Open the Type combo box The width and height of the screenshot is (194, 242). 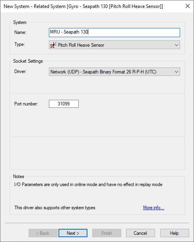pyautogui.click(x=114, y=45)
